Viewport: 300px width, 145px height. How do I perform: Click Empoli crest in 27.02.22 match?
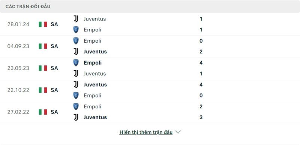[x=76, y=107]
